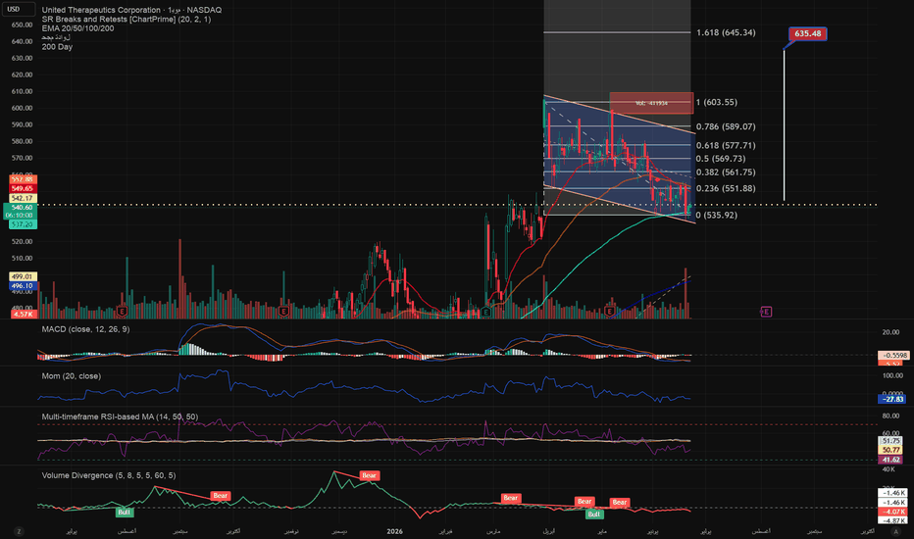This screenshot has height=539, width=914.
Task: Select the 635.48 price target callout
Action: pos(807,33)
